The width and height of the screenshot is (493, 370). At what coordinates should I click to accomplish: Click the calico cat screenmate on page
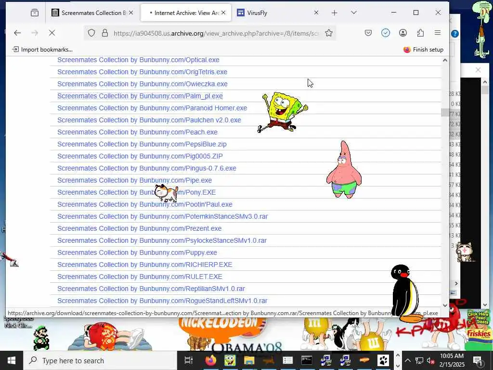click(166, 193)
